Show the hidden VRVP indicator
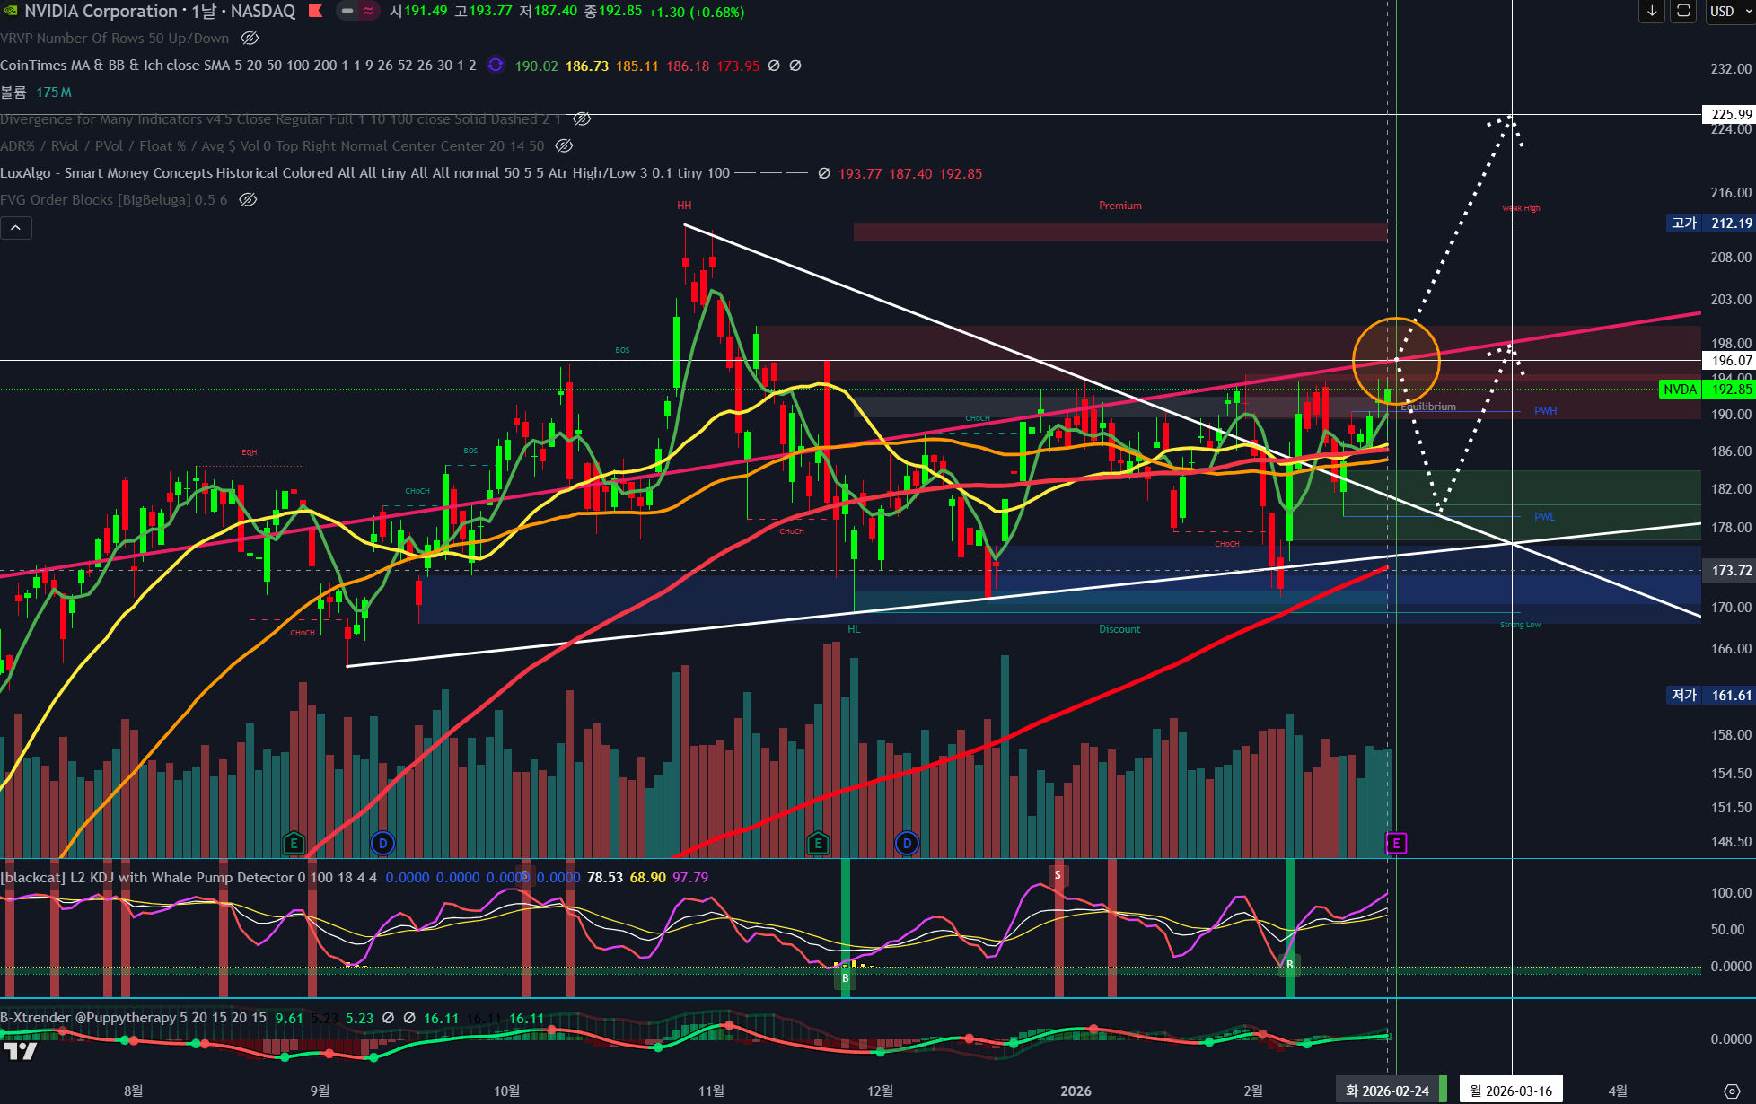The image size is (1756, 1104). [x=250, y=39]
